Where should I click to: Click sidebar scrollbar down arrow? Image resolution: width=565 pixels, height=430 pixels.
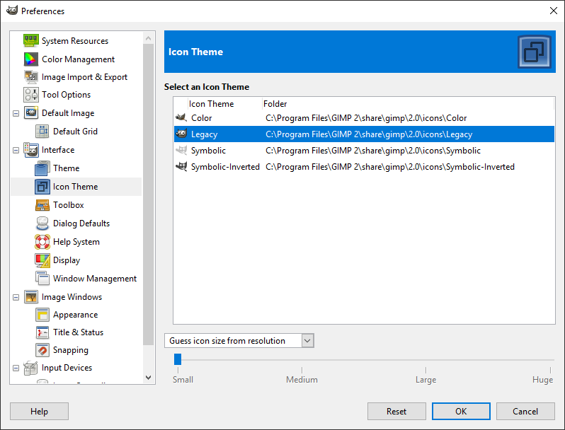coord(149,378)
